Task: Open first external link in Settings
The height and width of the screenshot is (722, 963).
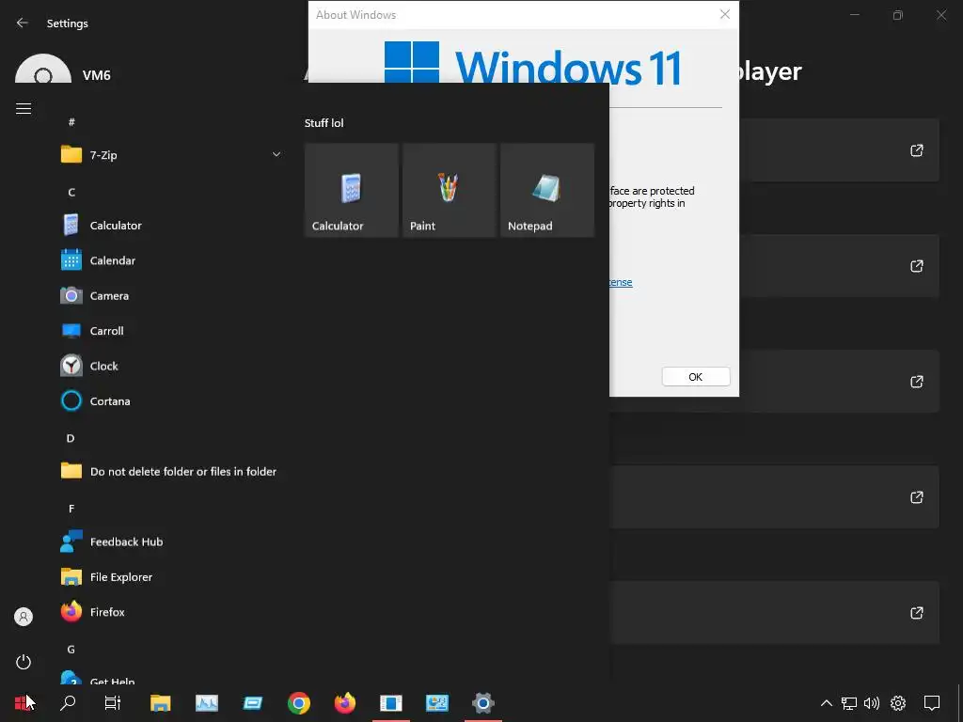Action: pyautogui.click(x=916, y=150)
